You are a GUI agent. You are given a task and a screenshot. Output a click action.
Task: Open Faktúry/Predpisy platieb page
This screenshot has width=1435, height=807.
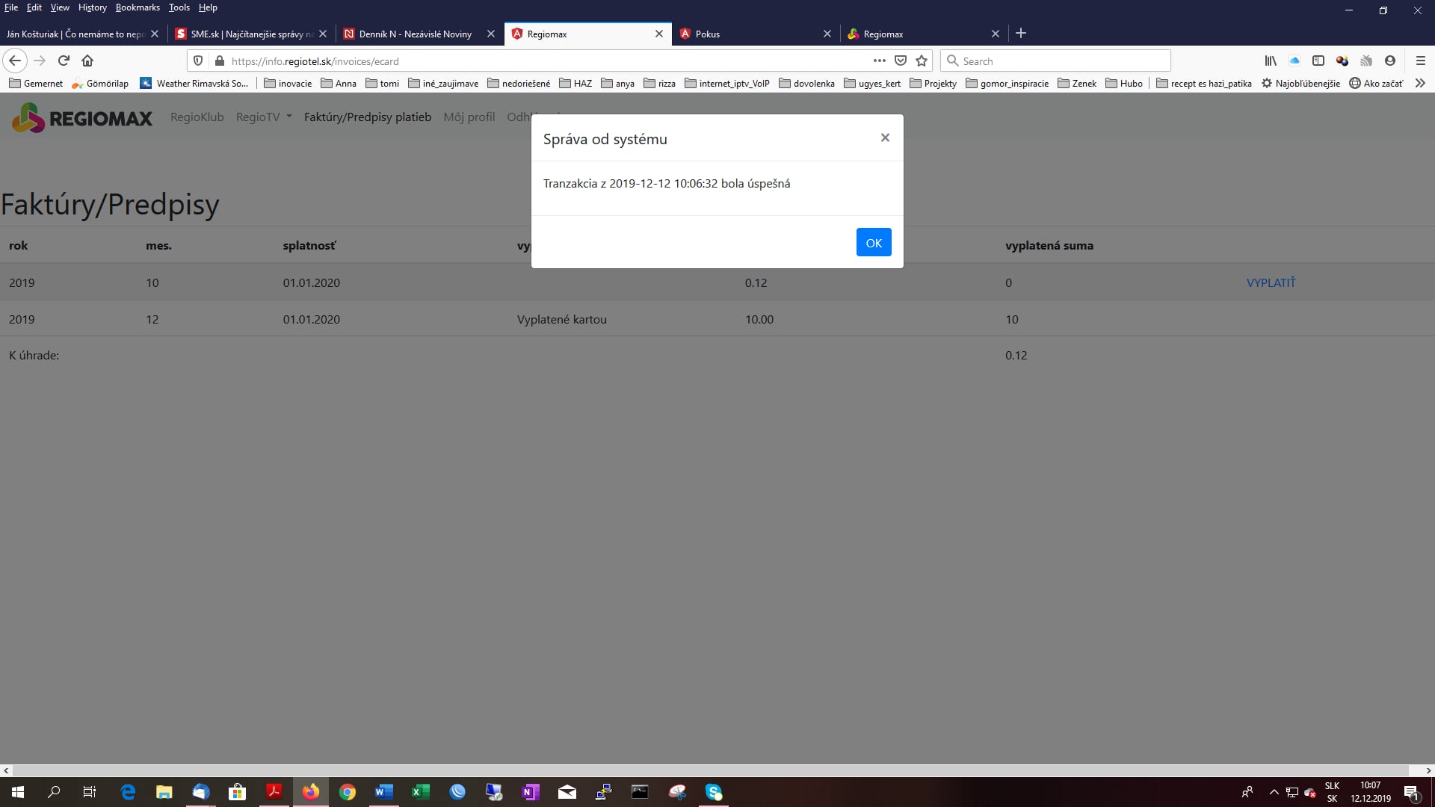368,117
